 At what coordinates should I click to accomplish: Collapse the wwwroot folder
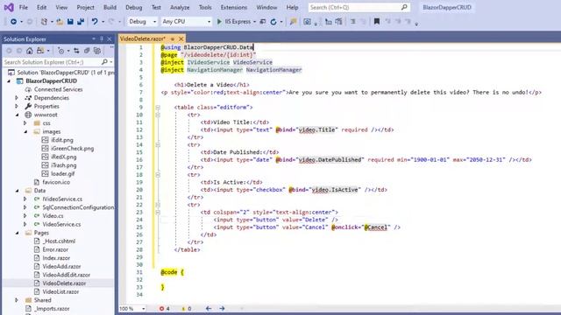tap(17, 115)
